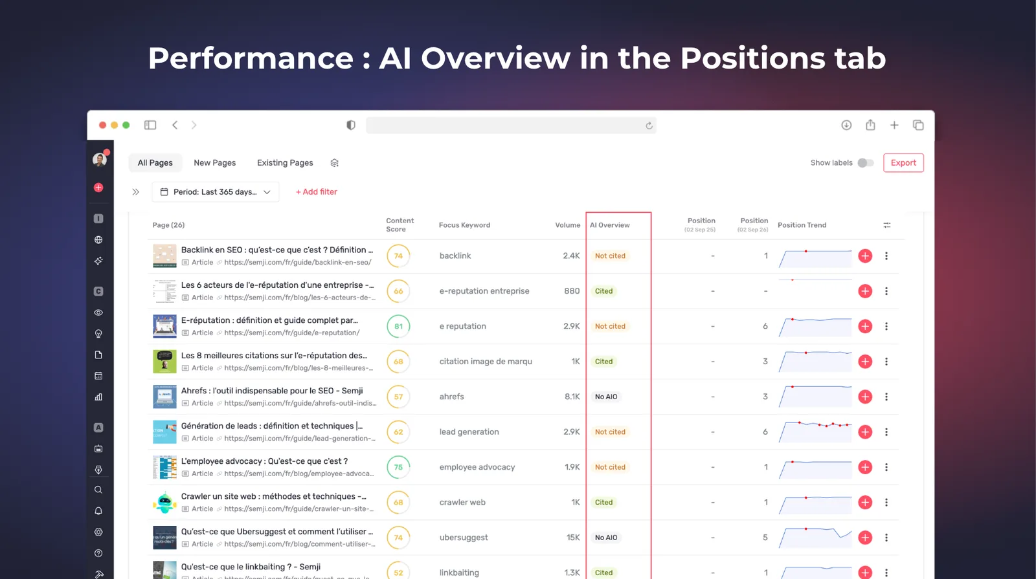Click the red plus icon in left sidebar

tap(98, 188)
